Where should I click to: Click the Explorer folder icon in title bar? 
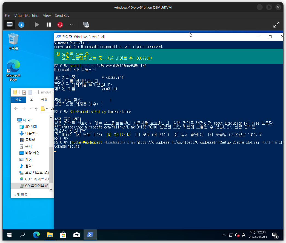point(15,92)
